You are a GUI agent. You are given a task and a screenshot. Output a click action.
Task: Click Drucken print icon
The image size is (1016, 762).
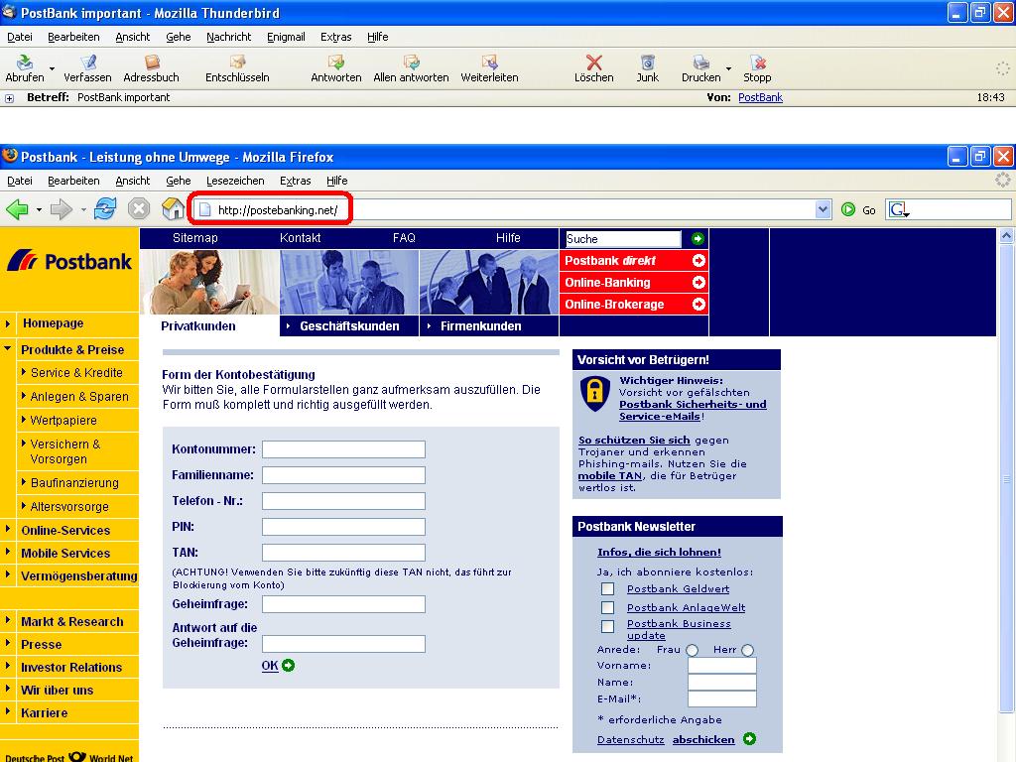(701, 63)
